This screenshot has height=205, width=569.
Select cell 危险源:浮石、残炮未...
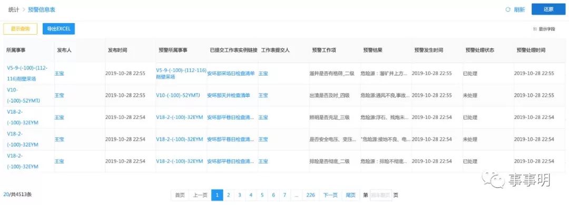385,117
